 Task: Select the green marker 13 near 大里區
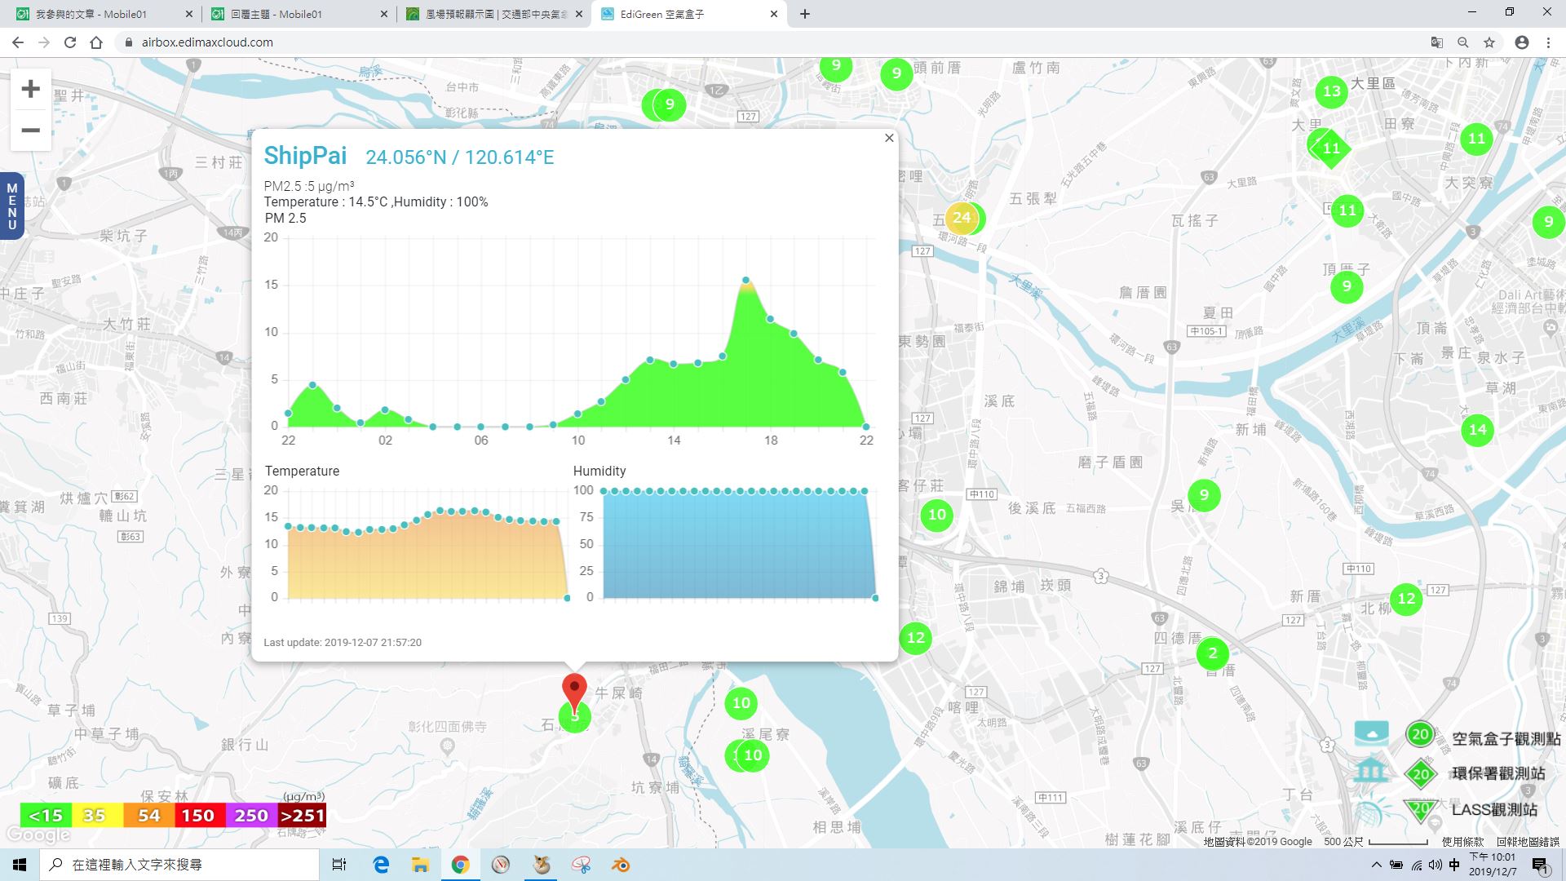[1331, 91]
